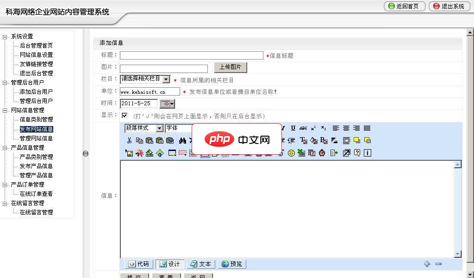Switch to 文本 text view tab

tap(201, 264)
